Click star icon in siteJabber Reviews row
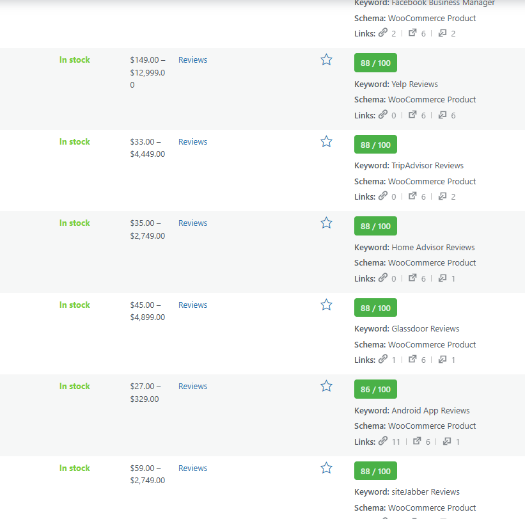Screen dimensions: 525x519 tap(326, 468)
